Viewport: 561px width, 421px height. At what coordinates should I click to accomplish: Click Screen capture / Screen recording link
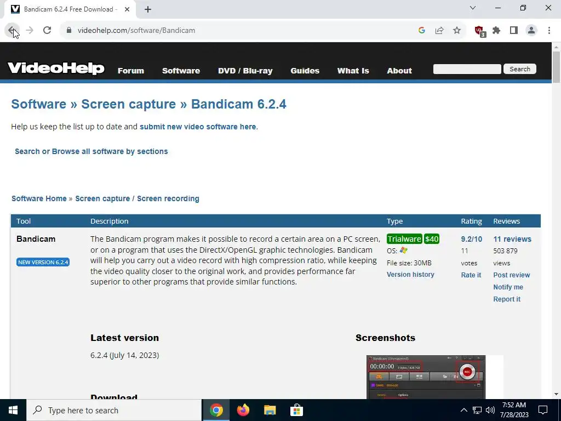pos(138,198)
